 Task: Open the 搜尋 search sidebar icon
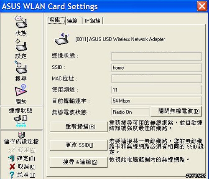pos(21,68)
